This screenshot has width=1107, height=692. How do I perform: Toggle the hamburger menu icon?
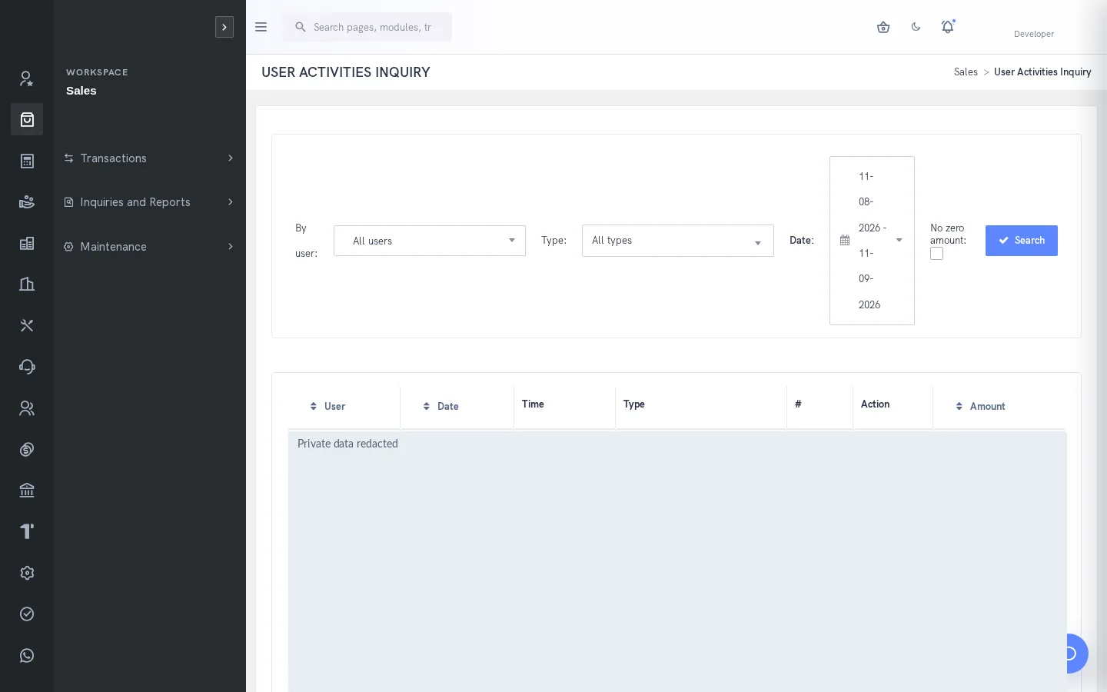pos(261,27)
